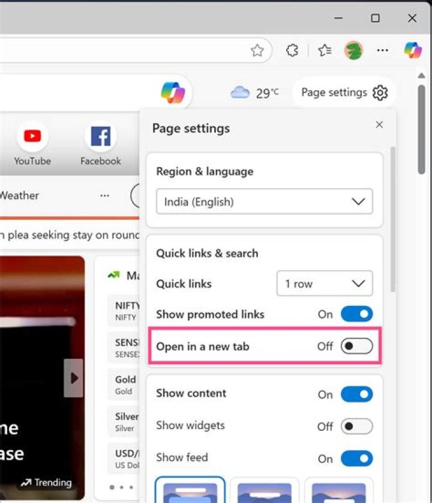
Task: Click the Page settings gear button
Action: [x=344, y=93]
